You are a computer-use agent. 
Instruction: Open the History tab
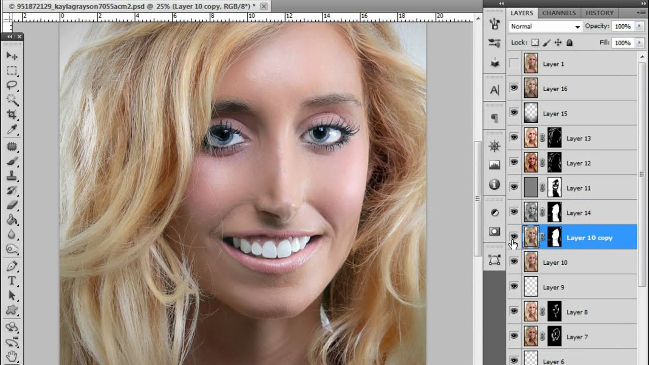click(599, 13)
